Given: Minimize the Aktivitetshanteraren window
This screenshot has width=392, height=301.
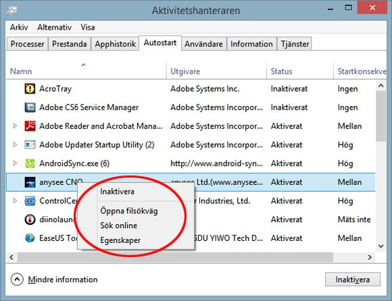Looking at the screenshot, I should [x=330, y=9].
